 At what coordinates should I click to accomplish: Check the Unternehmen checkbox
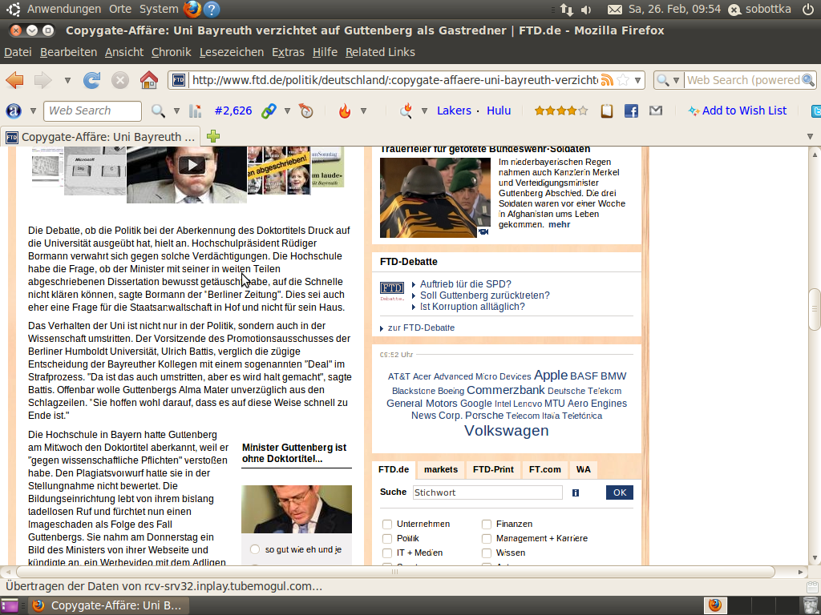pos(387,524)
